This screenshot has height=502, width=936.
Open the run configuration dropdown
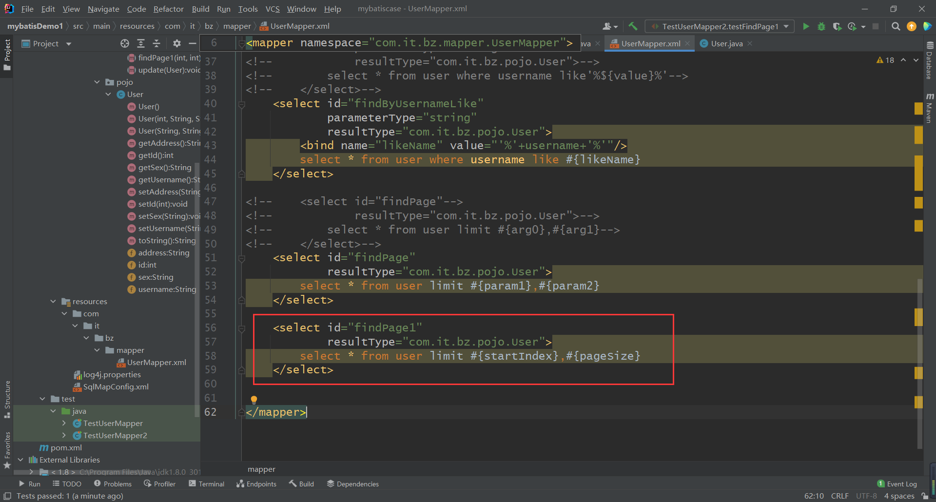720,26
